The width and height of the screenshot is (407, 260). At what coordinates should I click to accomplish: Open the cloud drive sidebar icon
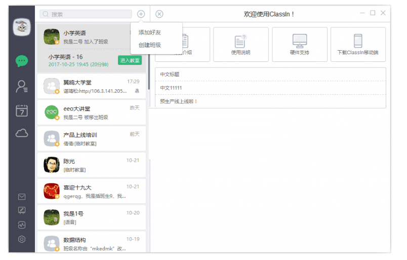(x=22, y=133)
